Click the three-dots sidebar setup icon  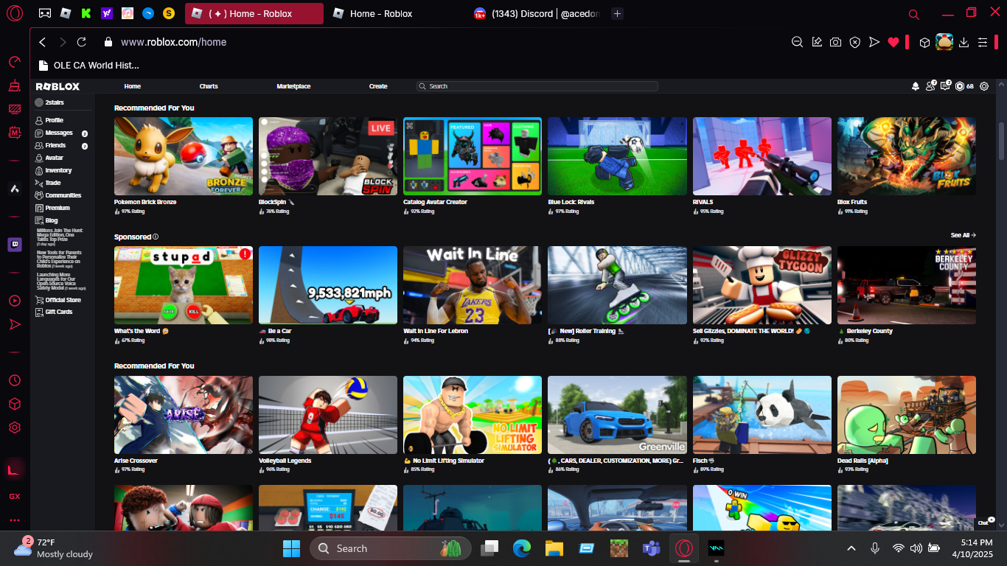[15, 520]
